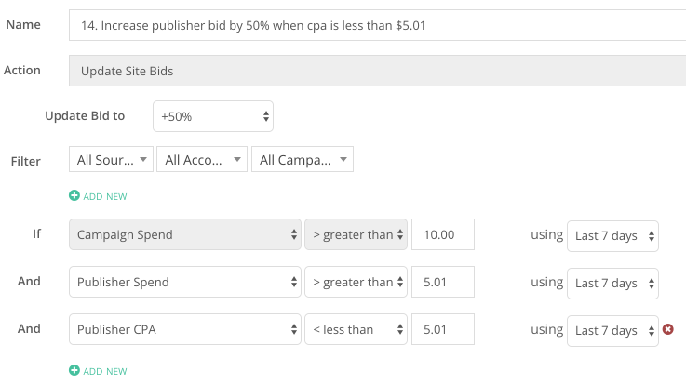
Task: Open Last 7 days for Publisher CPA
Action: click(612, 331)
